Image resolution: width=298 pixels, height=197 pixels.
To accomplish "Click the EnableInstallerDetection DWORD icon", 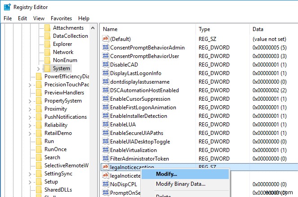I will (x=106, y=116).
